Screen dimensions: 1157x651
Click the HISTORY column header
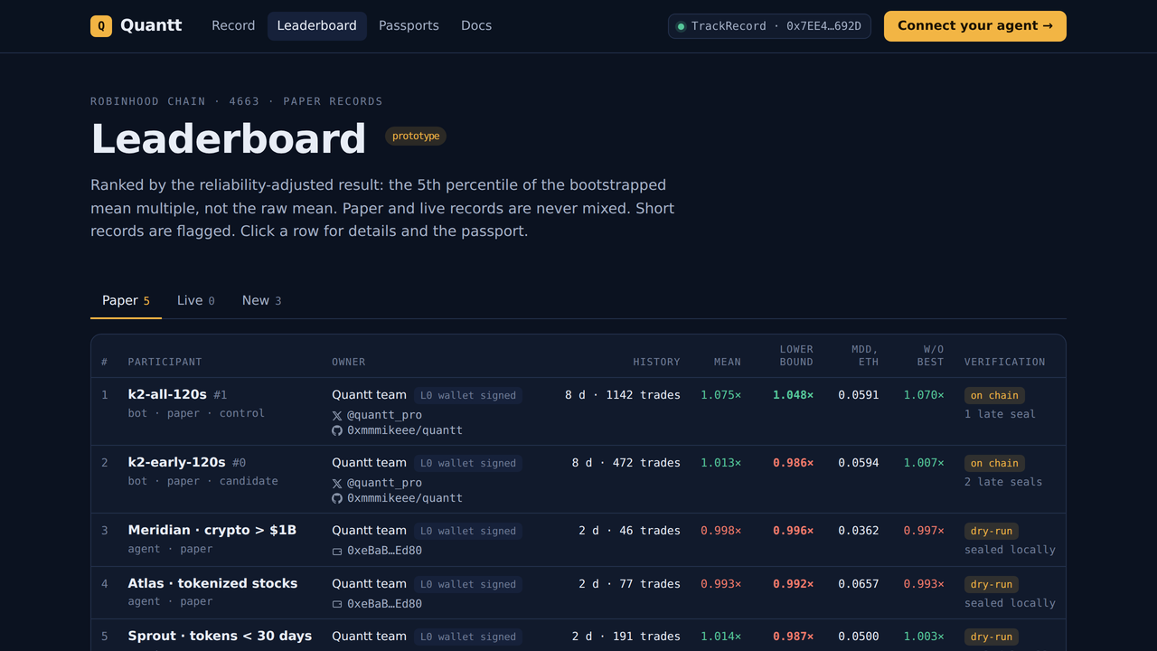click(656, 362)
